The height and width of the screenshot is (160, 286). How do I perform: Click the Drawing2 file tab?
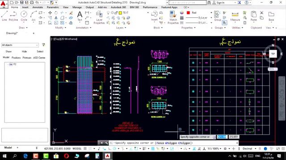[x=12, y=33]
